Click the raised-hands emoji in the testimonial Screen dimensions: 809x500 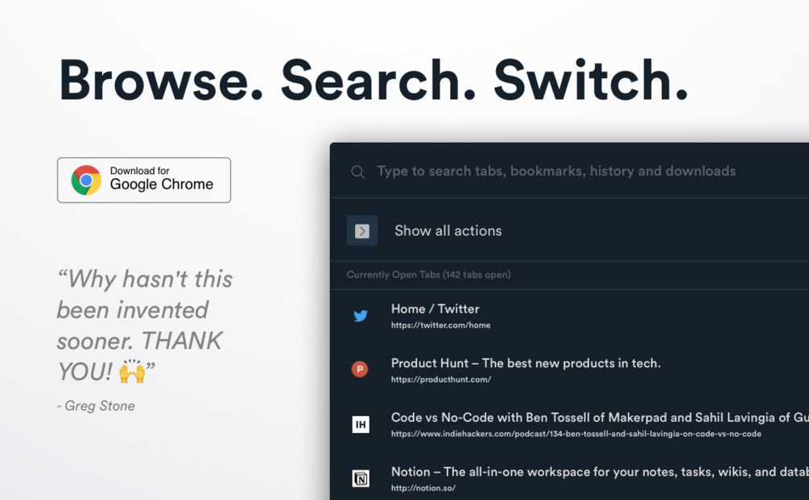point(134,372)
